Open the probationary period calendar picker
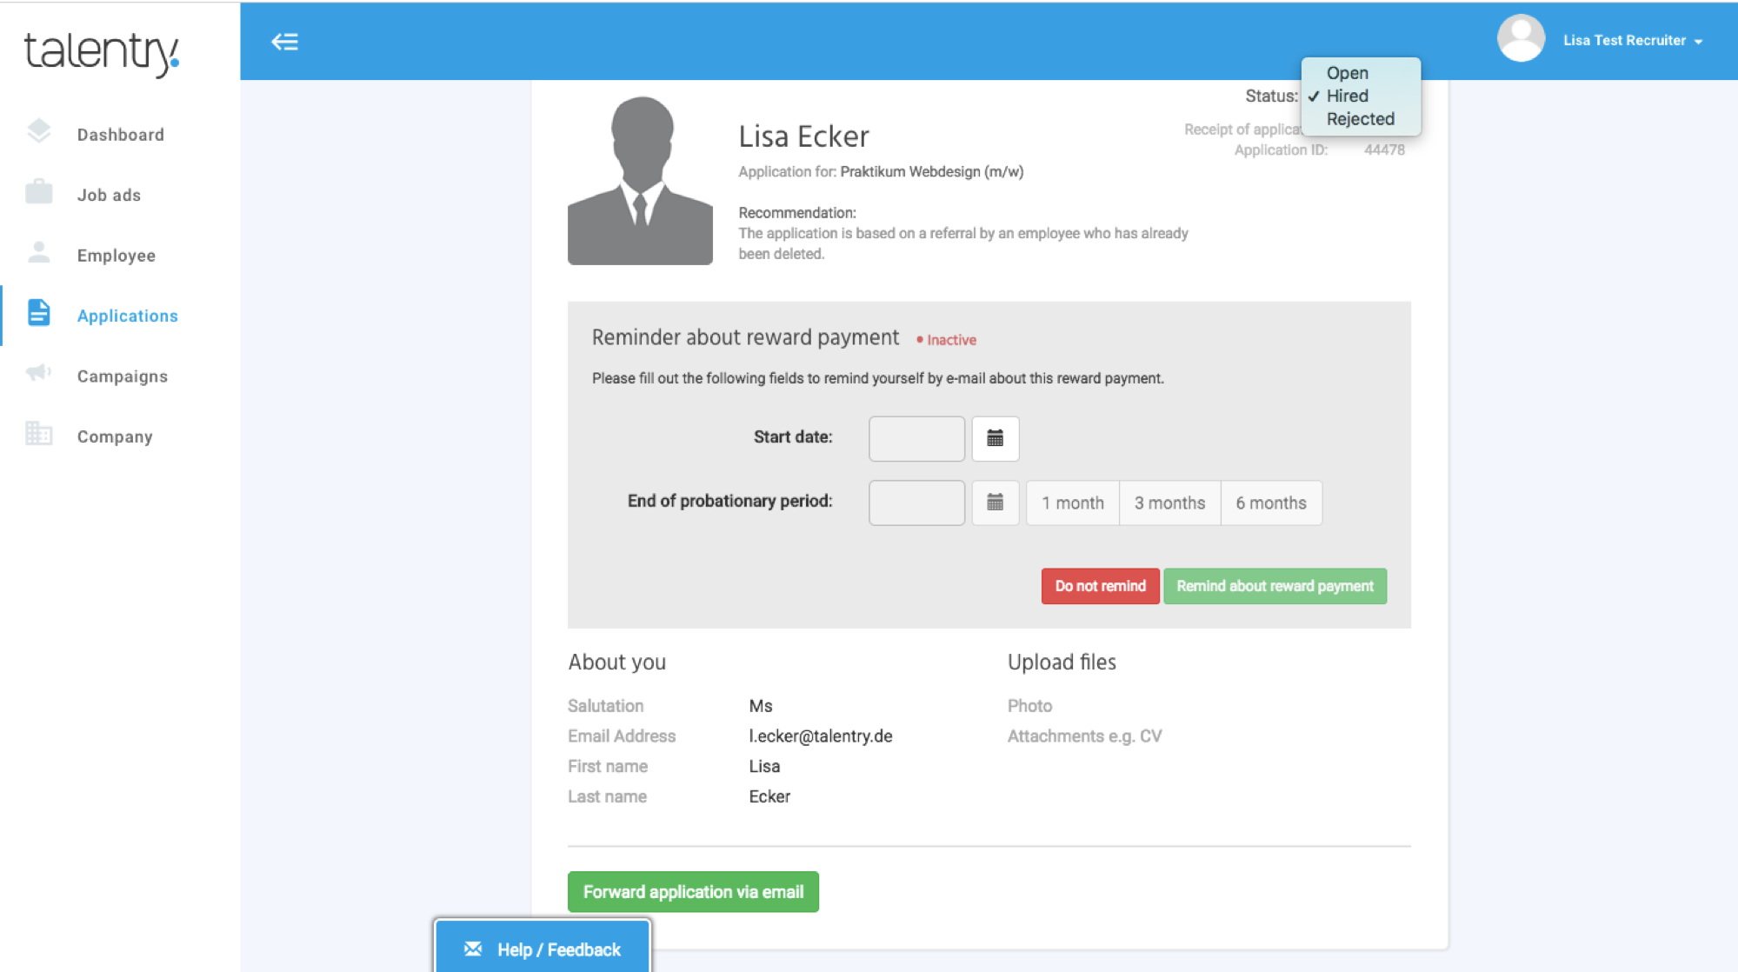 coord(995,503)
